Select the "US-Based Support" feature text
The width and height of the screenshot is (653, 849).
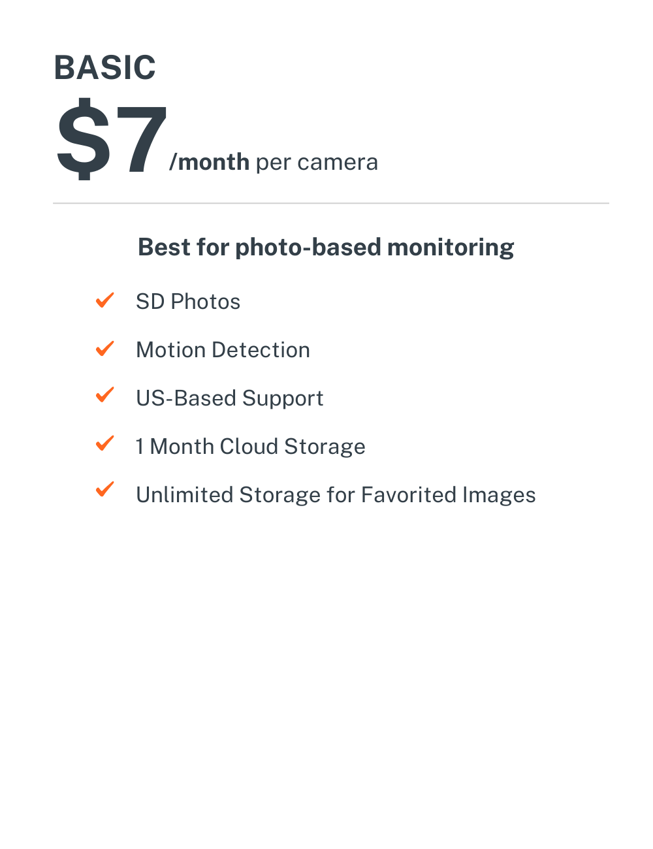tap(229, 398)
